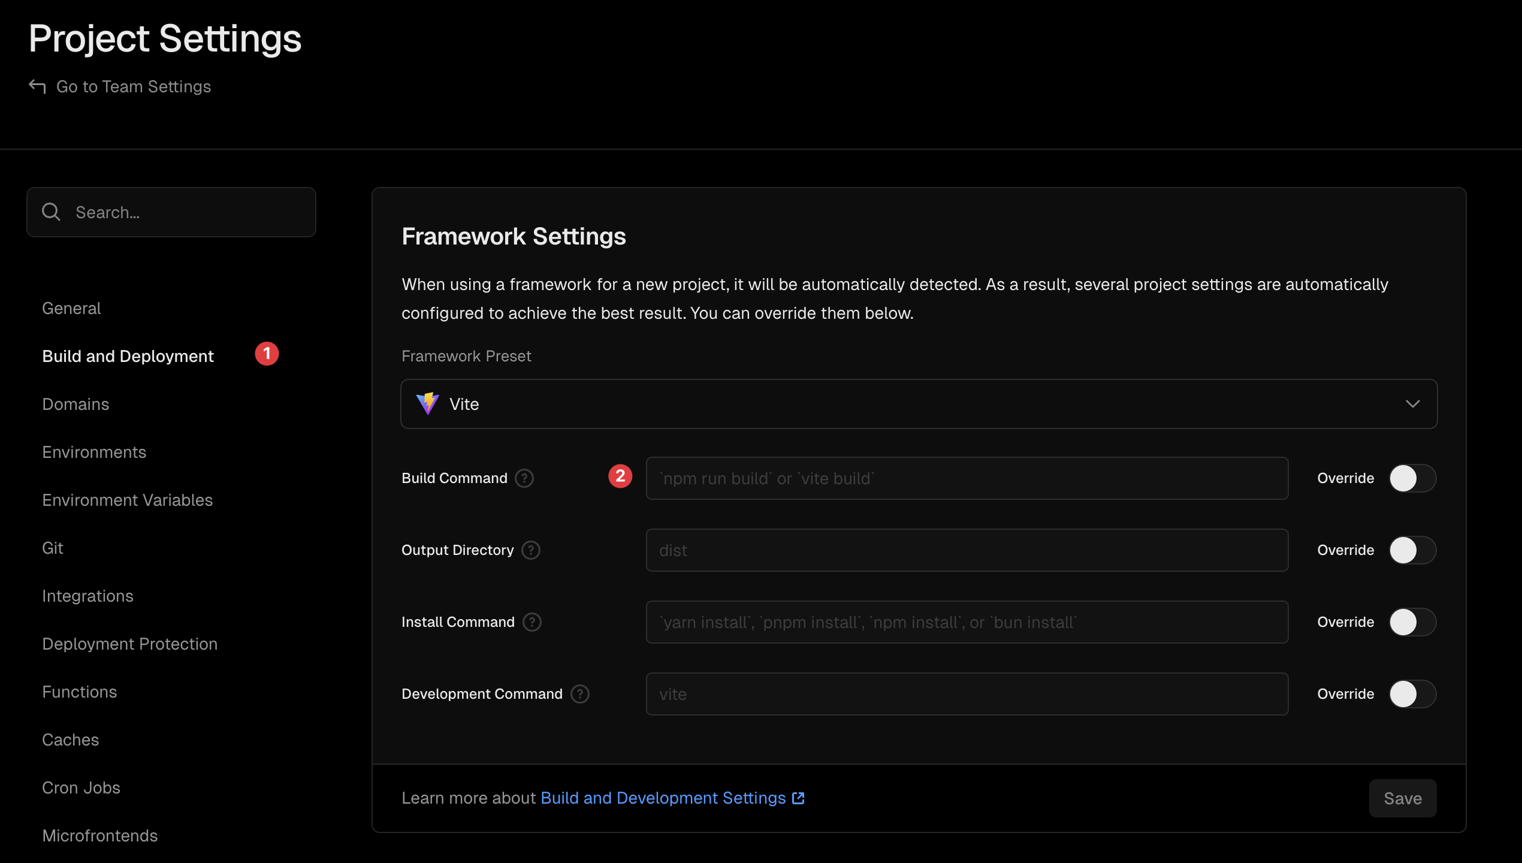
Task: Click the Install Command help question icon
Action: (x=532, y=622)
